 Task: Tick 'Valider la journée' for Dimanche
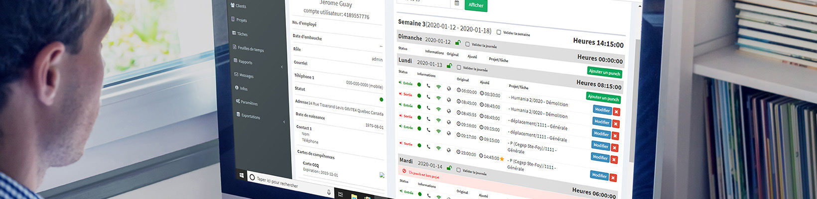click(467, 44)
